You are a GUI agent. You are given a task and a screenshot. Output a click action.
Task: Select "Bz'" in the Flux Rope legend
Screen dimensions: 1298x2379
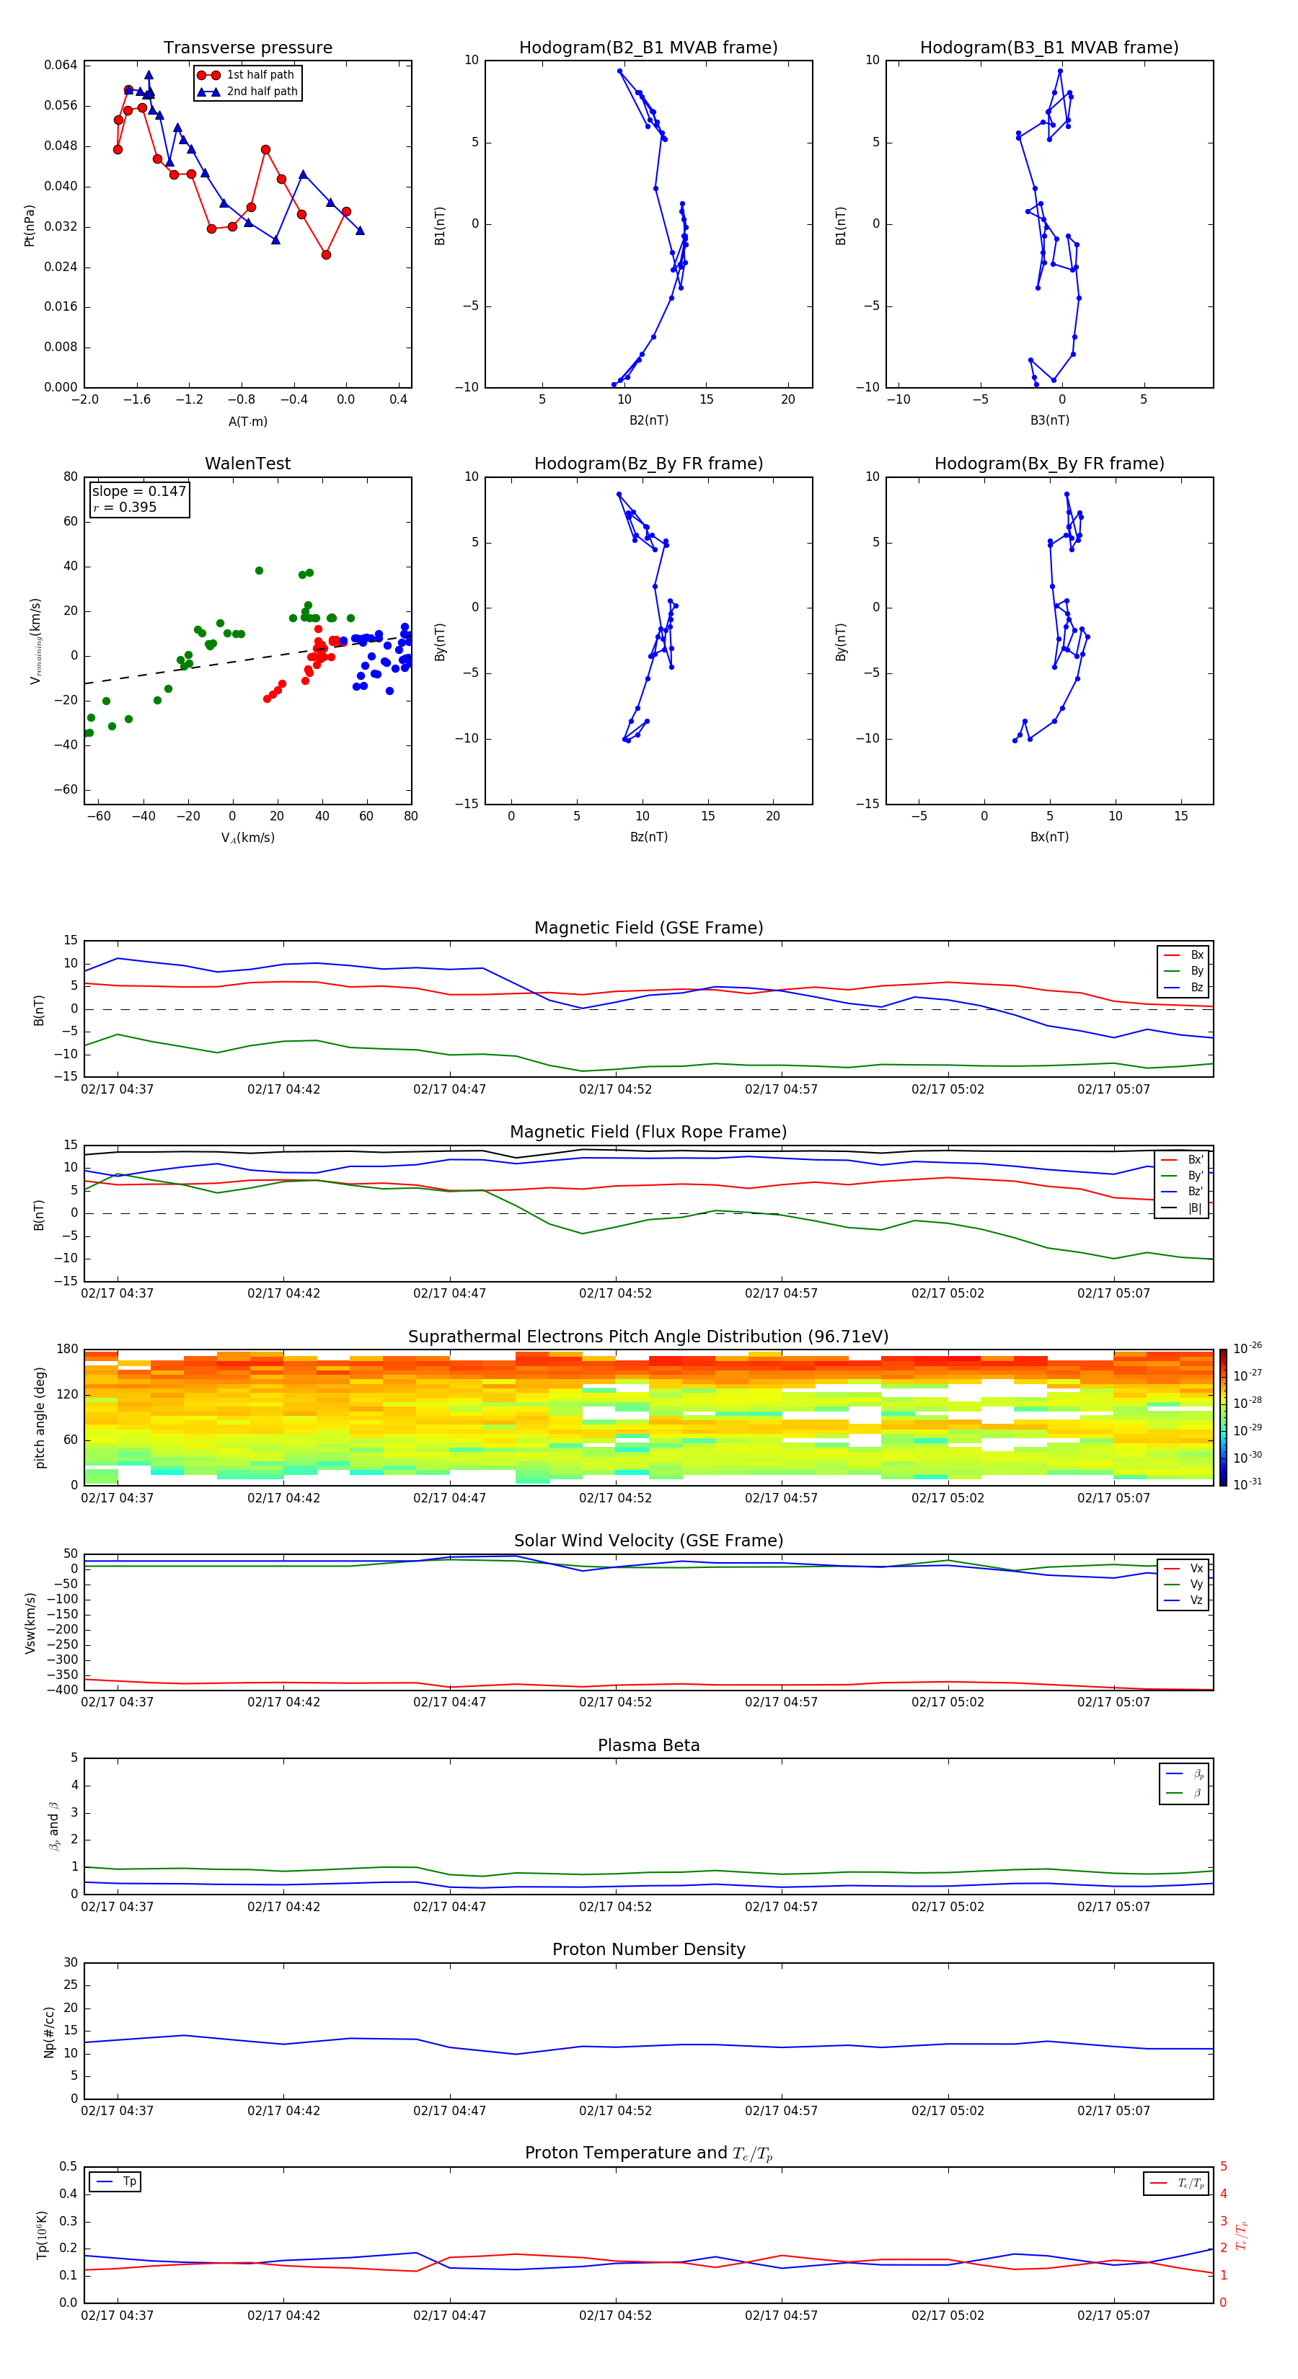1182,1192
